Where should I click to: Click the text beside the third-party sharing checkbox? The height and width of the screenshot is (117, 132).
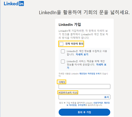pyautogui.click(x=87, y=64)
